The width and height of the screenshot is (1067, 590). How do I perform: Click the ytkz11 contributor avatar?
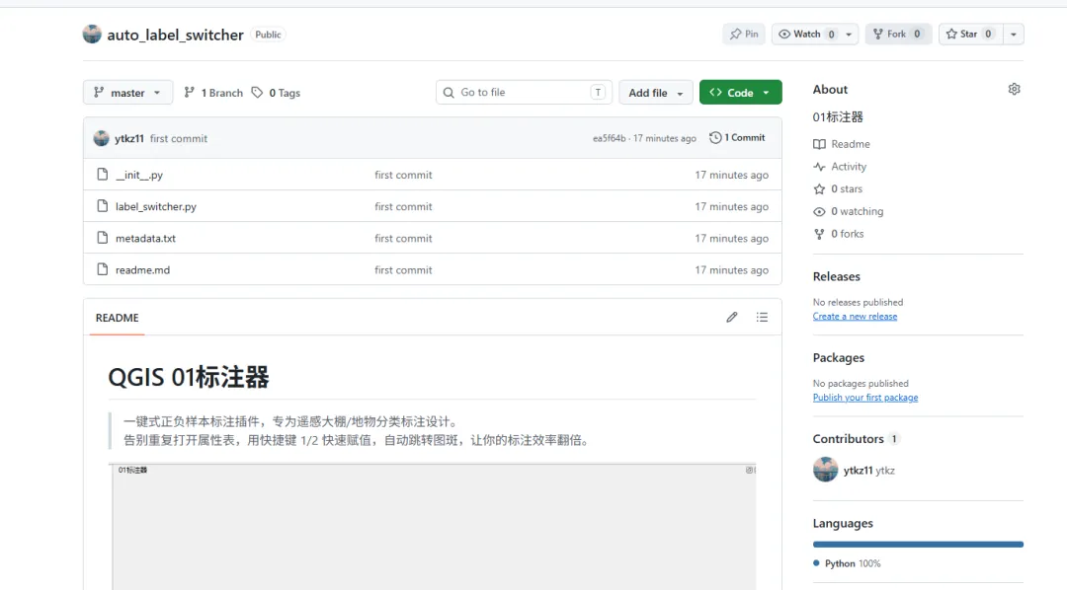point(825,470)
